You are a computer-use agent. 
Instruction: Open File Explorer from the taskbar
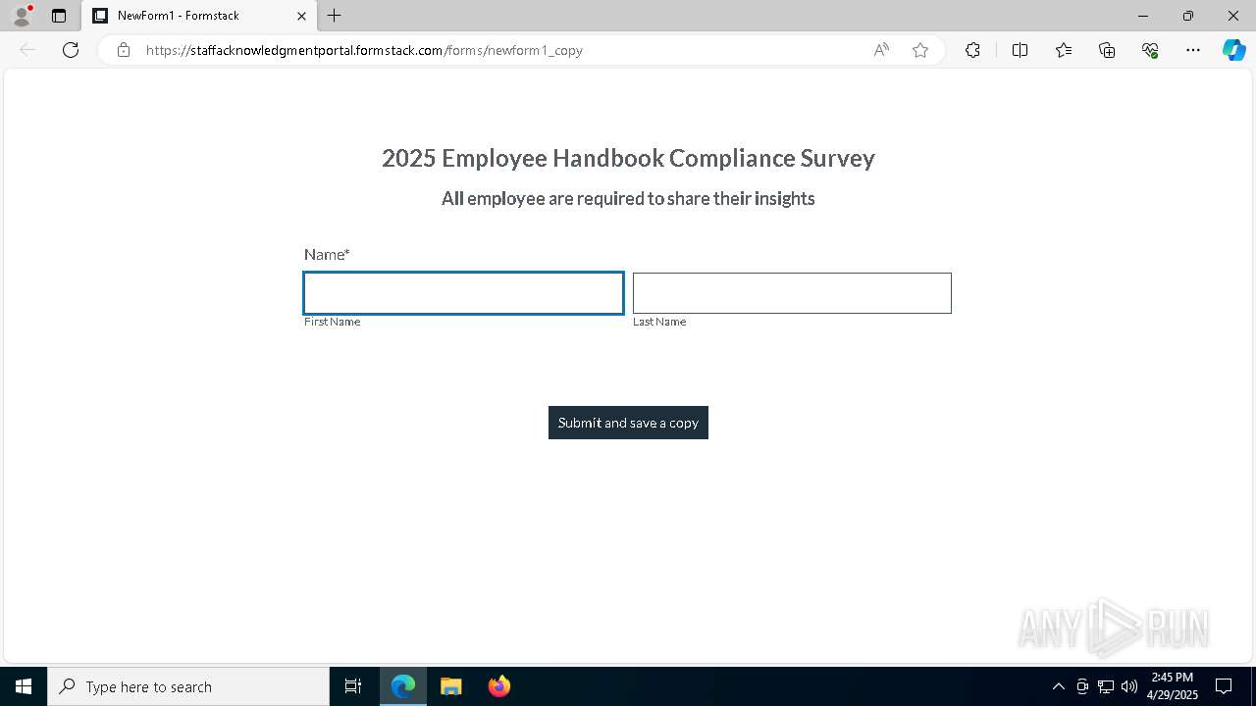(x=451, y=686)
